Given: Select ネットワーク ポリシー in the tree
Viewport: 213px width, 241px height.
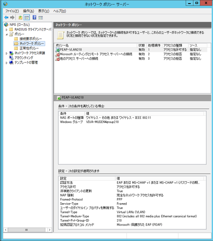Looking at the screenshot, I should pos(32,44).
